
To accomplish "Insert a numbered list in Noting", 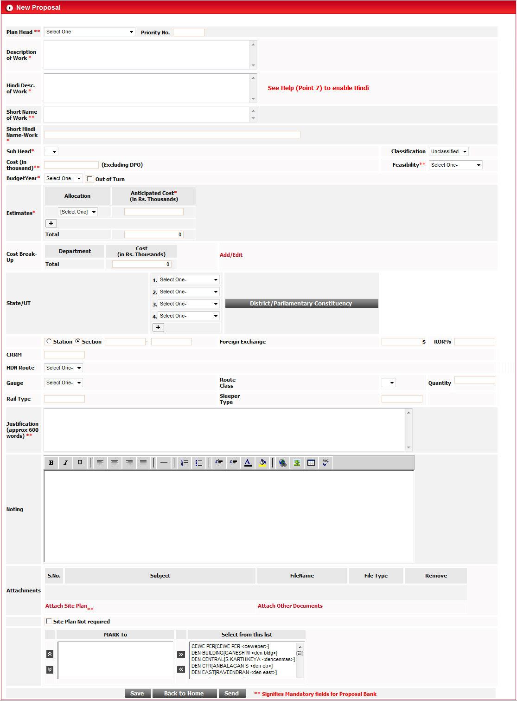I will [x=185, y=463].
